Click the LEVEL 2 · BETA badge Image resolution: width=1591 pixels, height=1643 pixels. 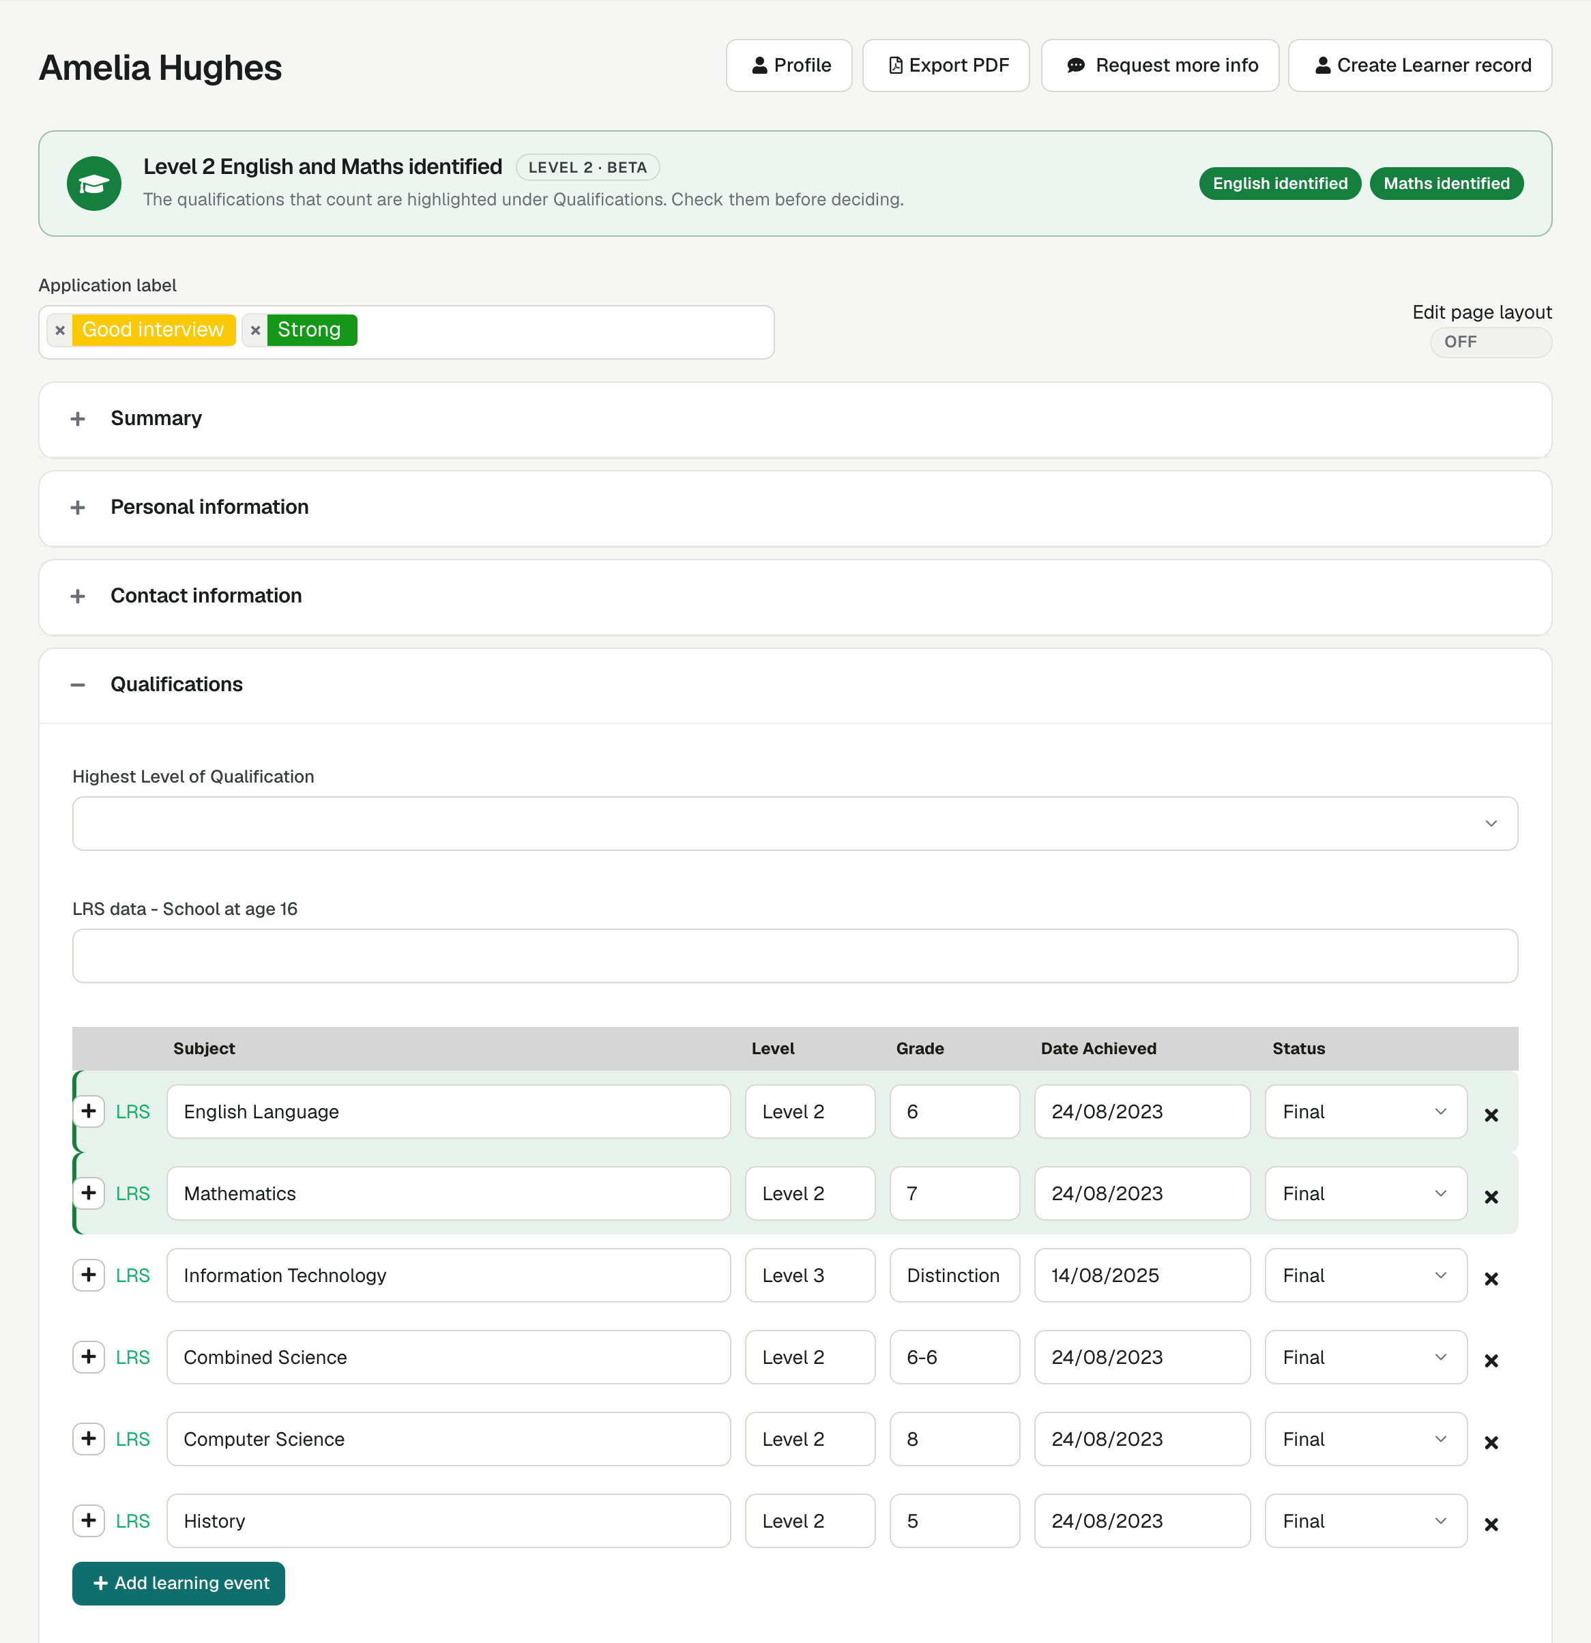coord(587,168)
